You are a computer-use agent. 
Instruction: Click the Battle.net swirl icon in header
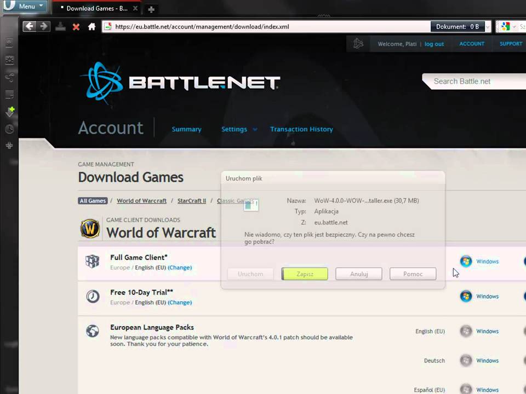click(x=358, y=44)
